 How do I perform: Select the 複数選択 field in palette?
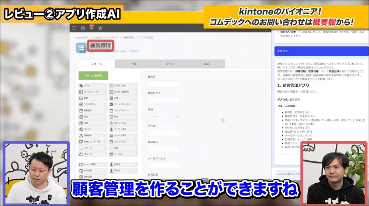93,111
